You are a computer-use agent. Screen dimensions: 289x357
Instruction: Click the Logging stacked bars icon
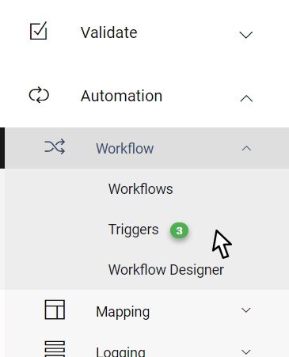point(55,349)
